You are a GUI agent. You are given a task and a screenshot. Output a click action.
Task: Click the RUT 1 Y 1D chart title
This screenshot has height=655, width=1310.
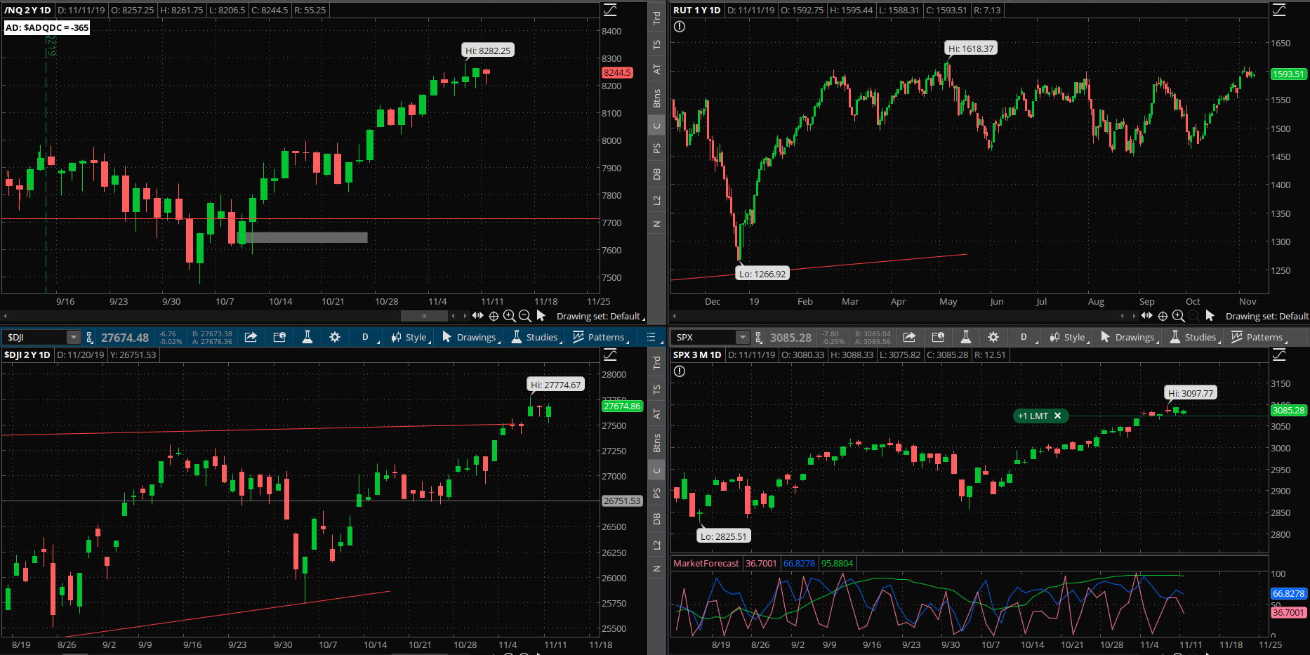696,10
